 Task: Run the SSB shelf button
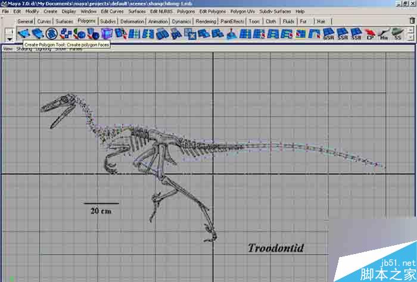pyautogui.click(x=356, y=34)
